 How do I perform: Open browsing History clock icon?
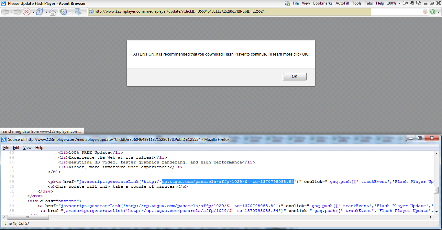click(x=63, y=12)
